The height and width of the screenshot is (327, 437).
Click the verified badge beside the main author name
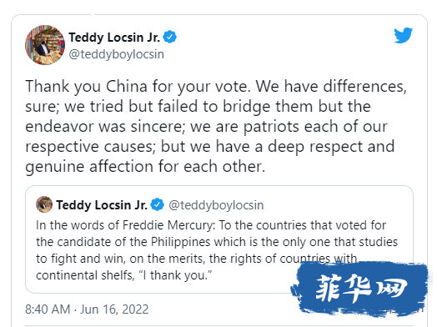pyautogui.click(x=170, y=37)
